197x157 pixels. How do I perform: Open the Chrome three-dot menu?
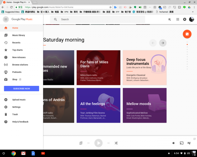pyautogui.click(x=194, y=7)
